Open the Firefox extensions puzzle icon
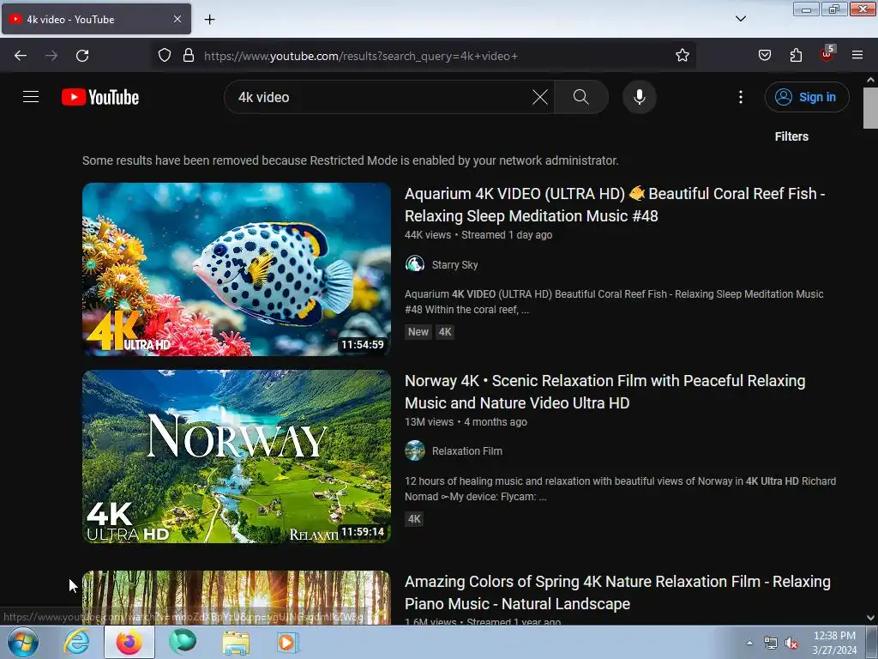This screenshot has height=659, width=878. click(x=796, y=55)
